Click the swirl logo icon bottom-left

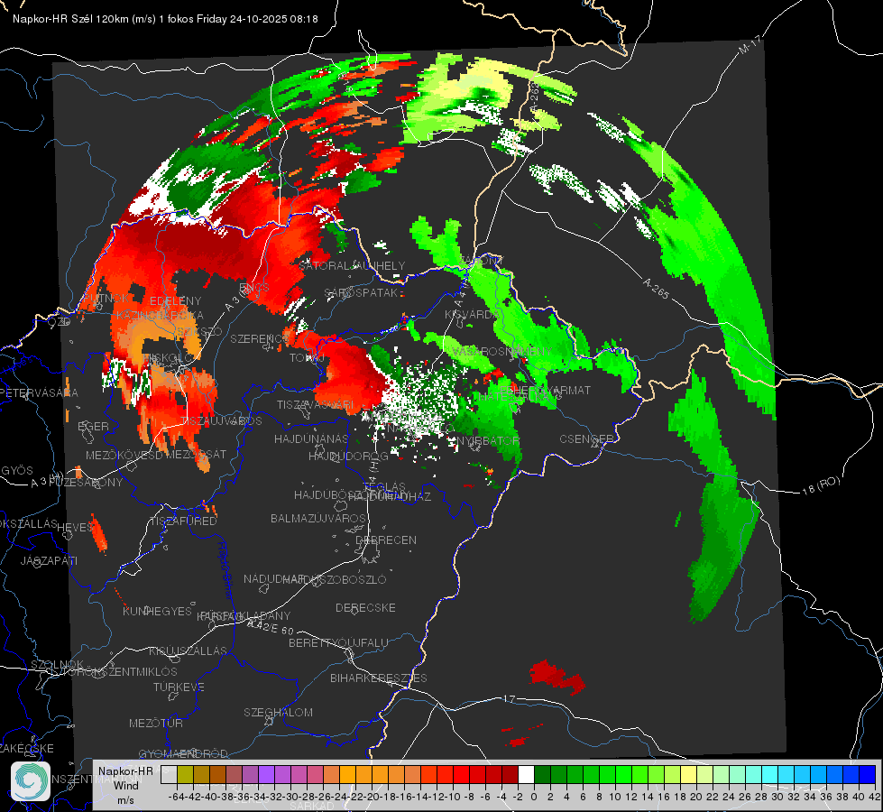pyautogui.click(x=31, y=781)
